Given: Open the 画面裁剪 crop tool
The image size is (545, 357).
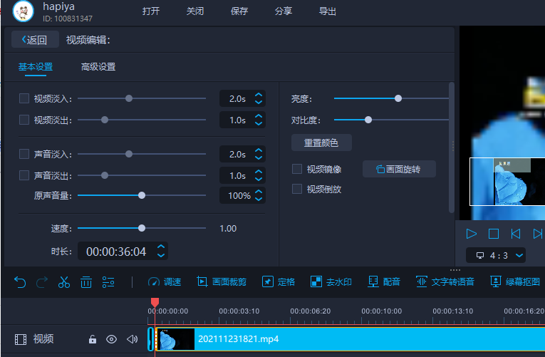Looking at the screenshot, I should coord(222,282).
